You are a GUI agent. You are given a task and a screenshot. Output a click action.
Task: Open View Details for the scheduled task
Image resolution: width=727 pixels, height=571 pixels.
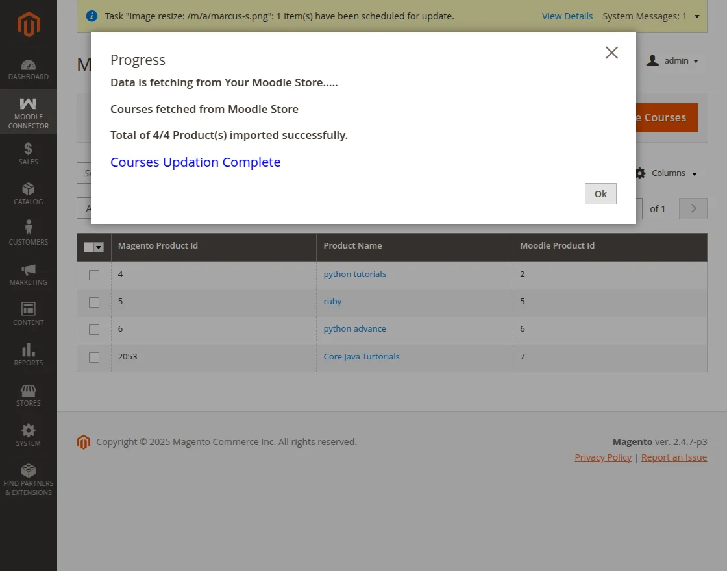567,16
